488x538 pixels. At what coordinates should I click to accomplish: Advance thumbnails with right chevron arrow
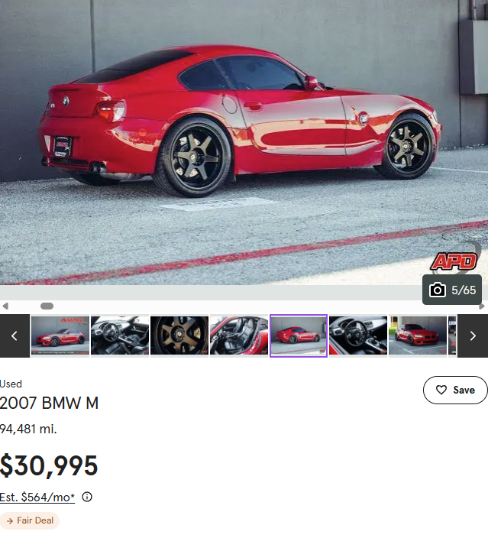pos(473,336)
